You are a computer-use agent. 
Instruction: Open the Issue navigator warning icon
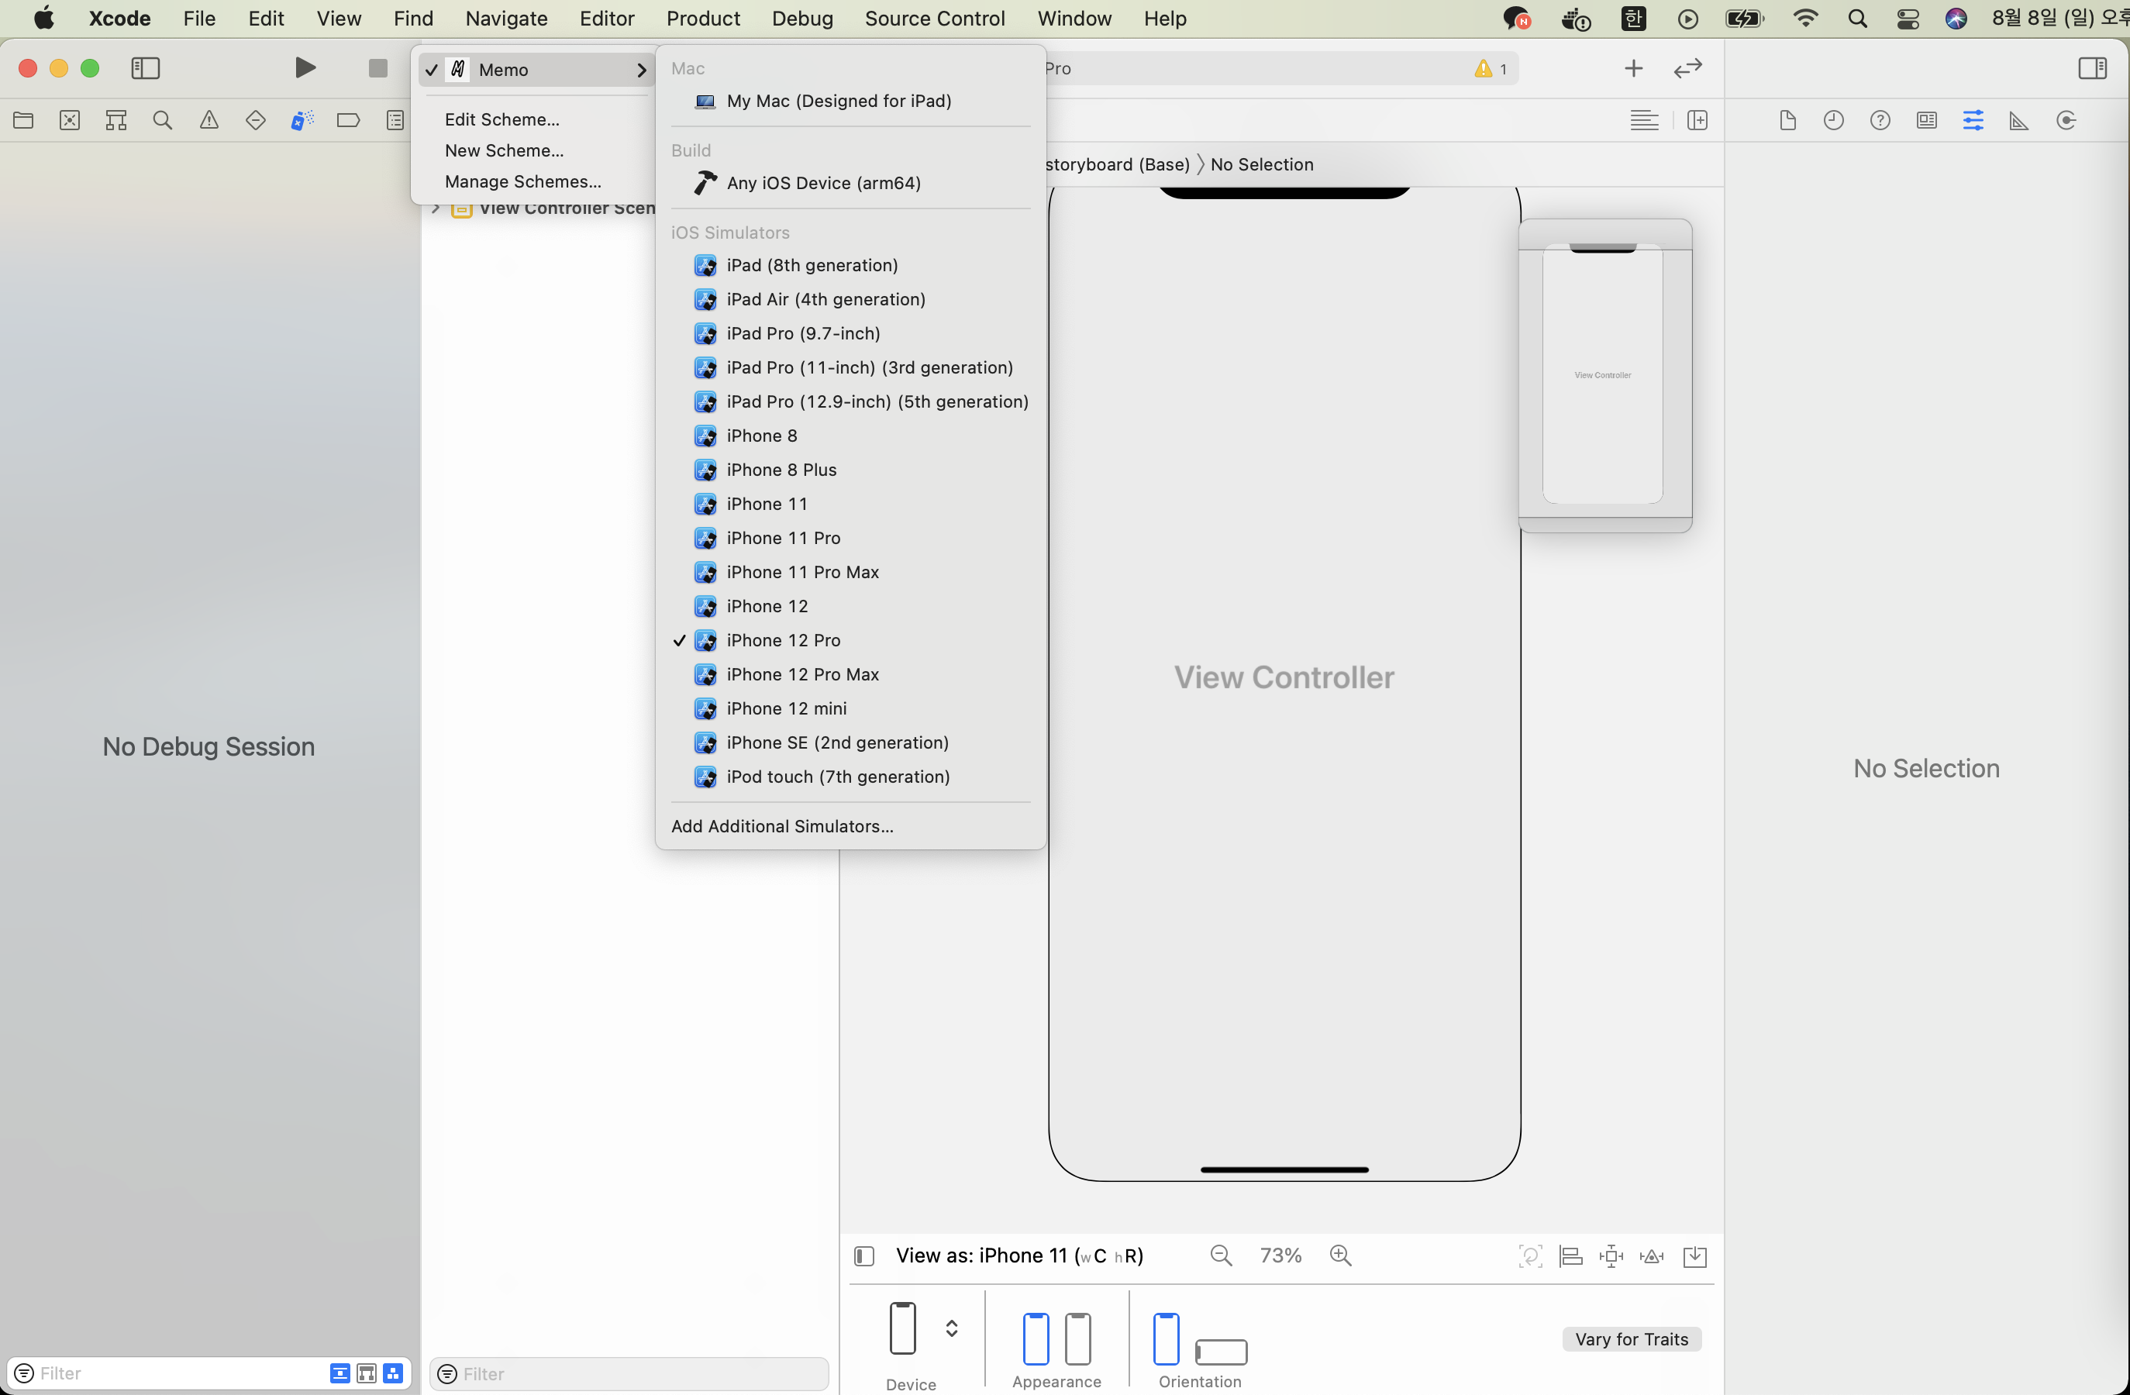pyautogui.click(x=209, y=121)
